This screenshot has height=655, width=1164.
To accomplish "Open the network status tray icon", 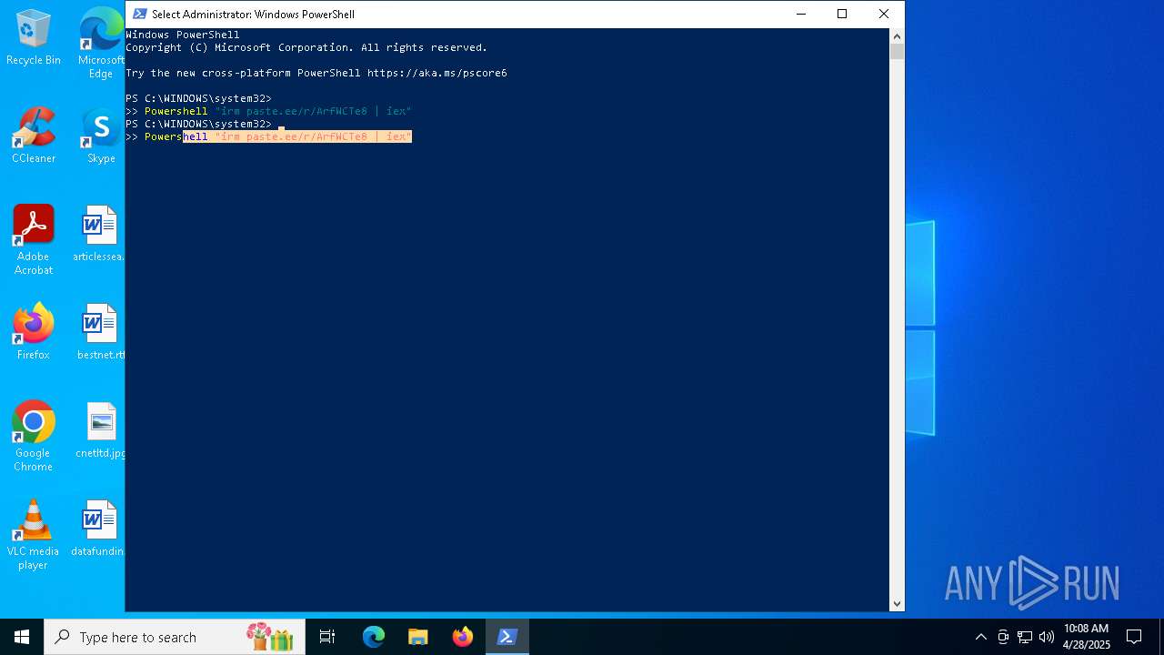I will point(1025,637).
